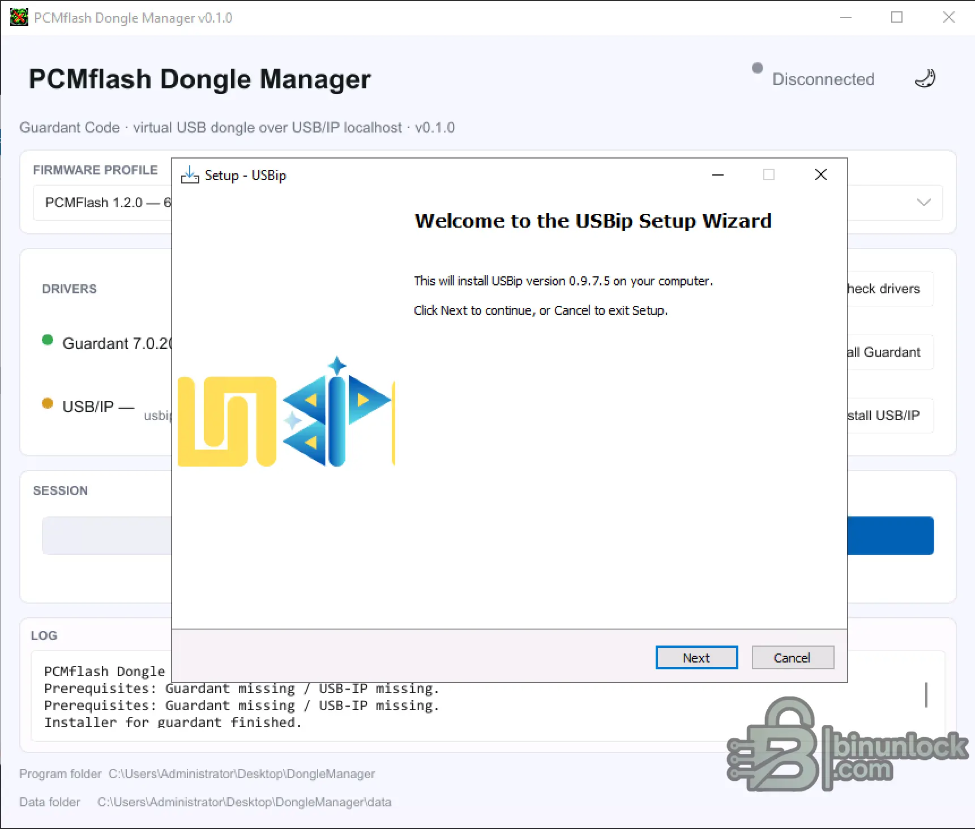Toggle dark mode moon icon
The image size is (975, 829).
(x=925, y=79)
